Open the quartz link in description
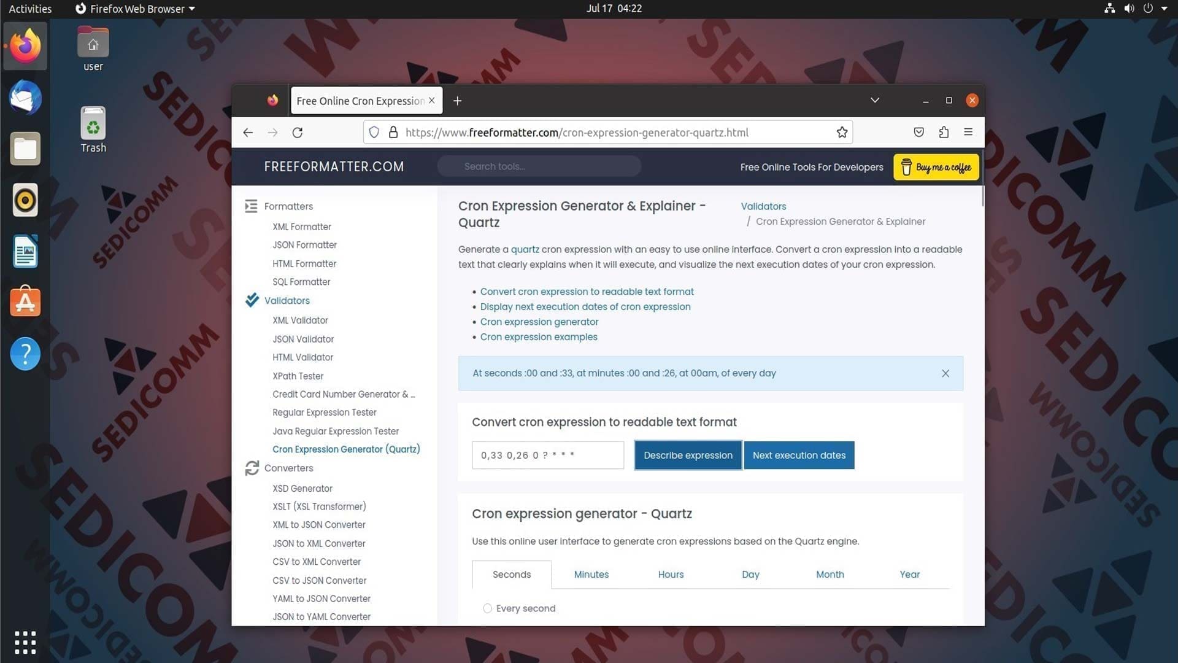The width and height of the screenshot is (1178, 663). point(525,249)
